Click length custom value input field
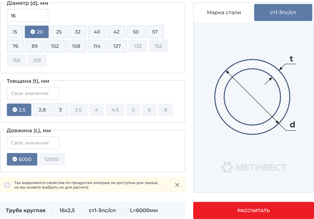 (x=33, y=143)
